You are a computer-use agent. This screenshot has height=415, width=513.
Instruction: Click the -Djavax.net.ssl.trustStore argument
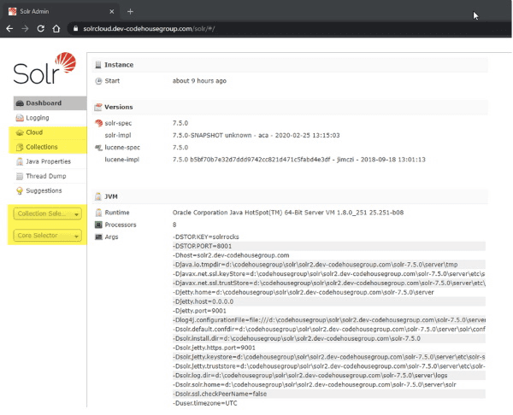coord(329,283)
